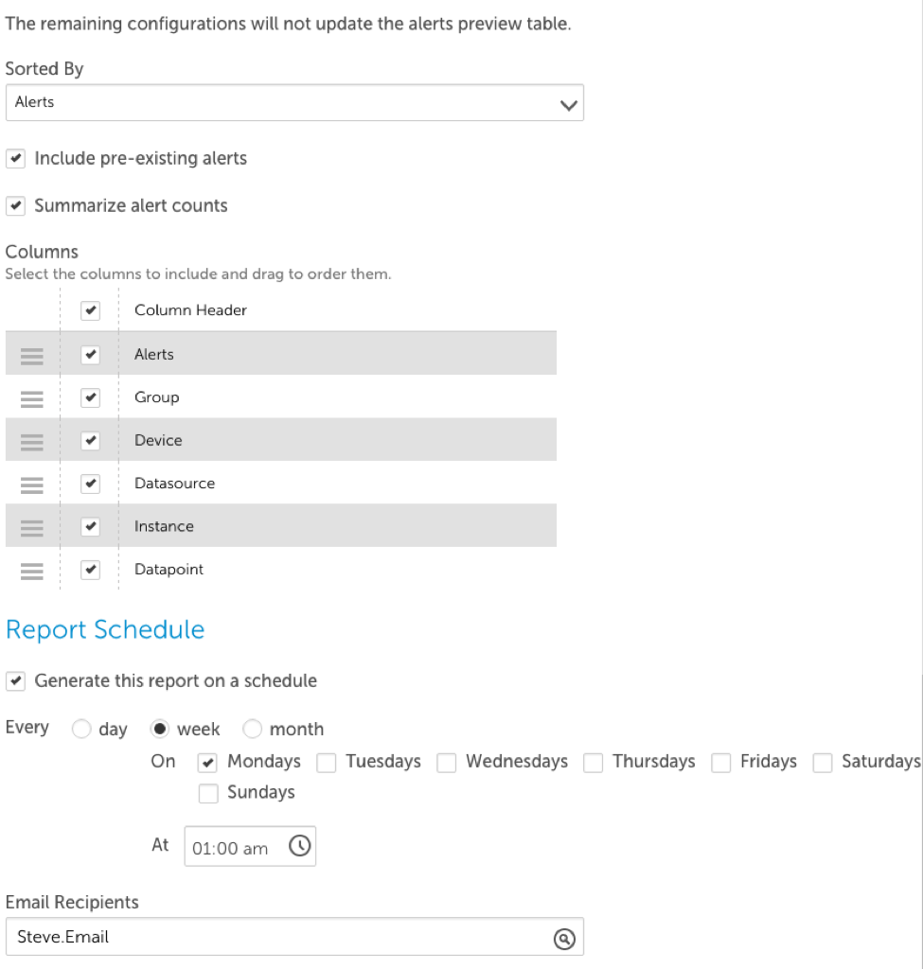Click the drag handle for Group row

tap(31, 399)
